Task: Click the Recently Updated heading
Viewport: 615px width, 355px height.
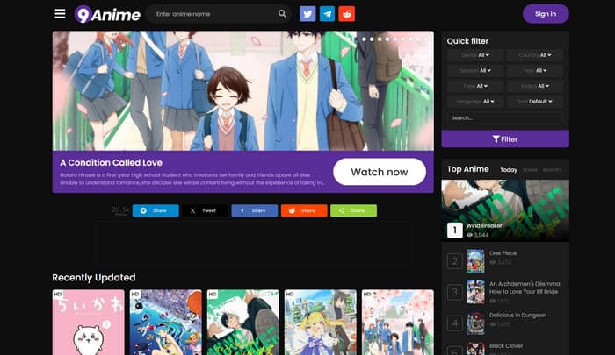Action: click(94, 278)
